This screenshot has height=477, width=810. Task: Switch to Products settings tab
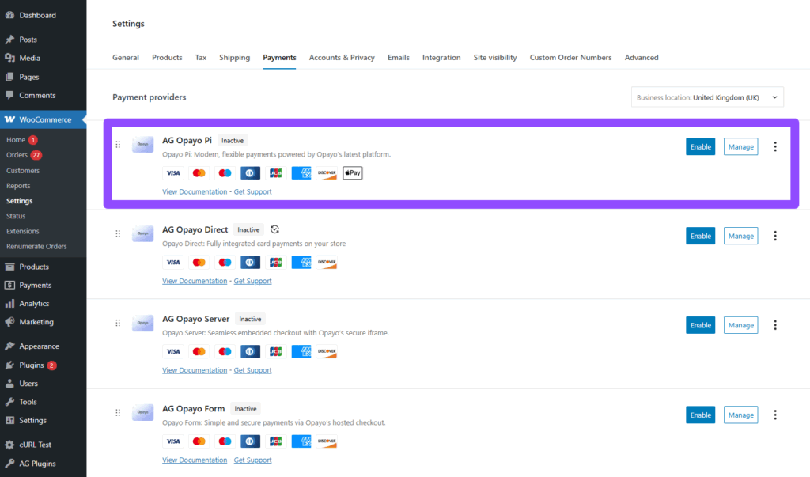[x=167, y=58]
